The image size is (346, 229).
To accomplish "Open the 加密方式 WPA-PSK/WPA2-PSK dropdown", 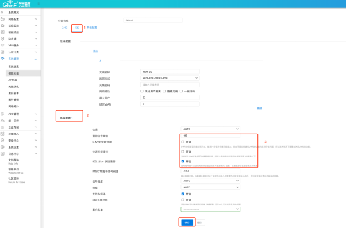I will [x=170, y=78].
